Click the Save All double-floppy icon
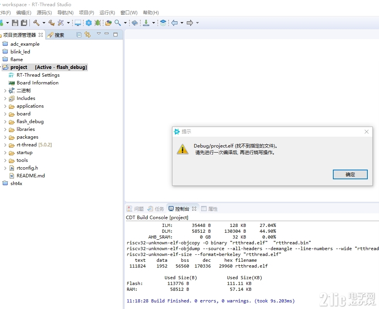The height and width of the screenshot is (309, 379). [x=24, y=23]
